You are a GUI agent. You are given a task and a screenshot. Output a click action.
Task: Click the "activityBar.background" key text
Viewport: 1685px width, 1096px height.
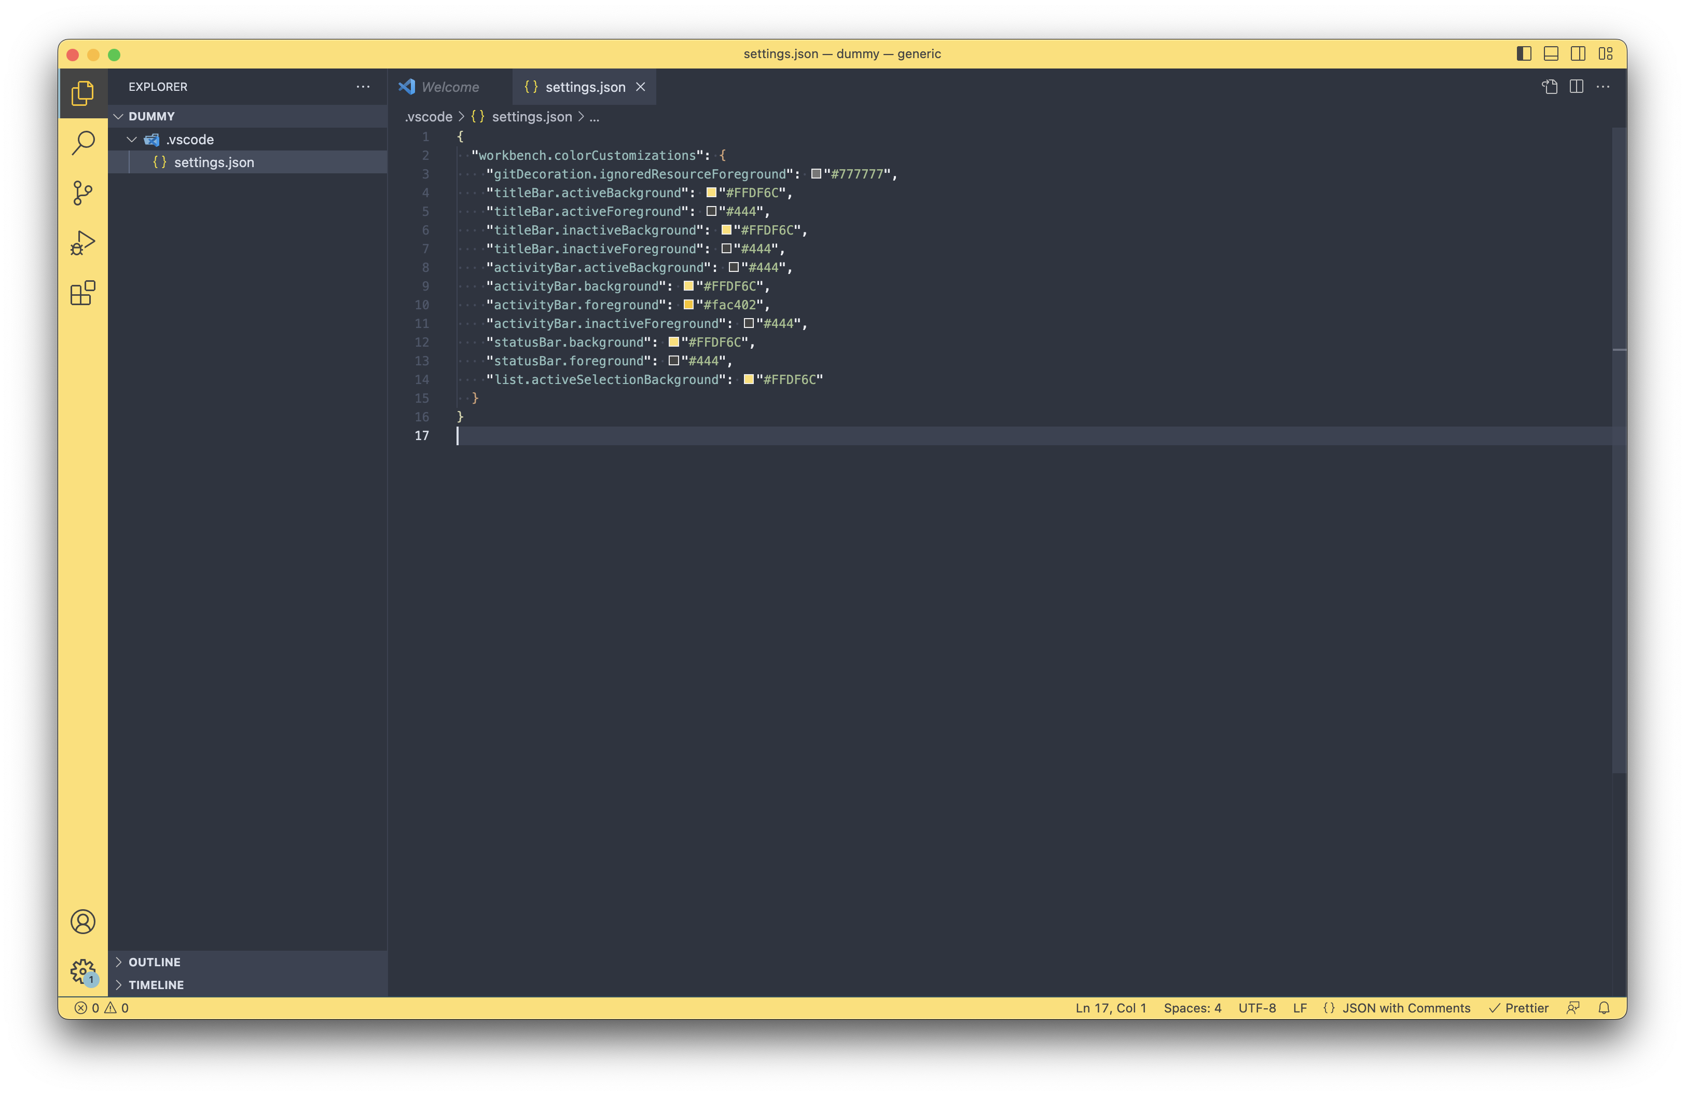click(x=576, y=286)
